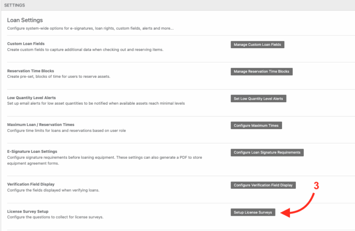Screen dimensions: 355x231
Task: Click Maximum Loan / Reservation Times title
Action: click(41, 125)
